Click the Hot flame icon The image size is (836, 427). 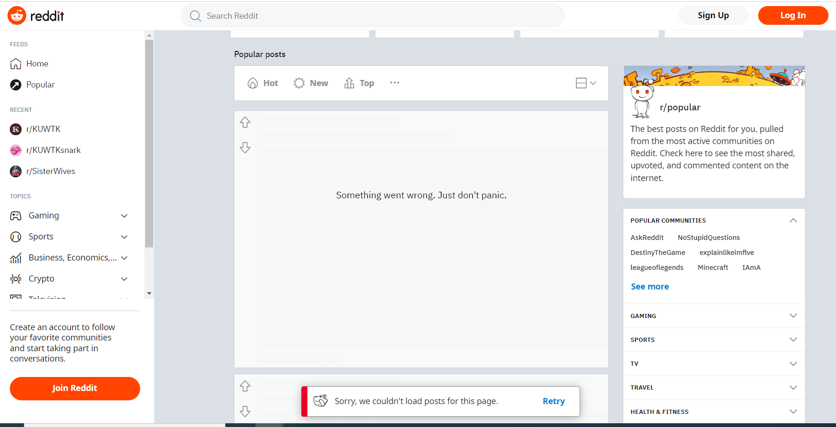[x=253, y=83]
